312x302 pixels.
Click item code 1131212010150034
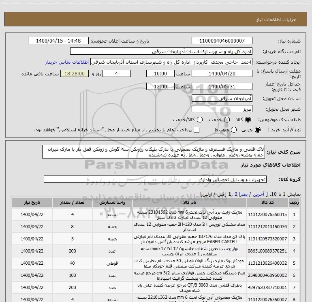point(267,227)
